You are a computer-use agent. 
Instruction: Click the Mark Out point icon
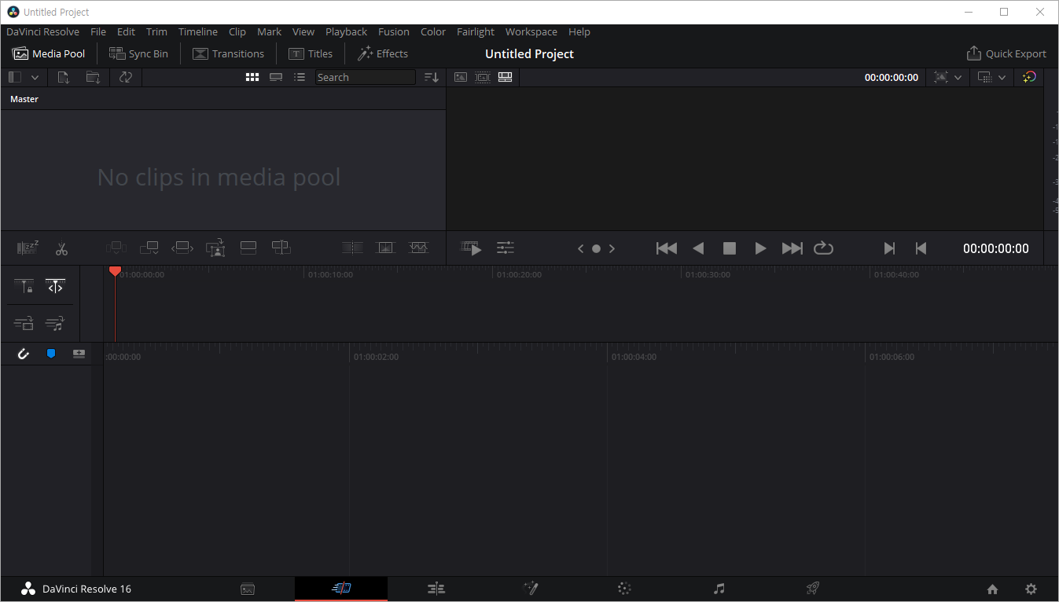(921, 248)
